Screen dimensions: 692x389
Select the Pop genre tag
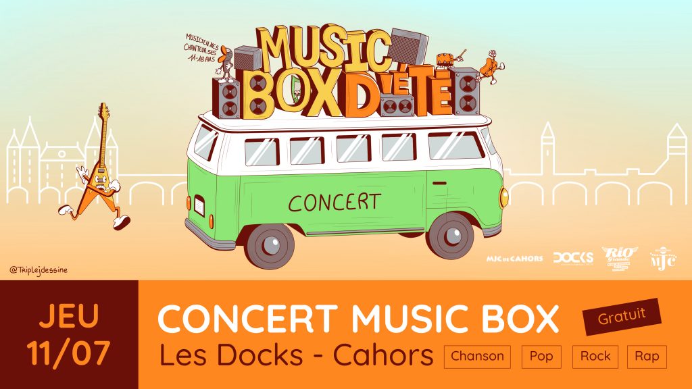tap(541, 357)
